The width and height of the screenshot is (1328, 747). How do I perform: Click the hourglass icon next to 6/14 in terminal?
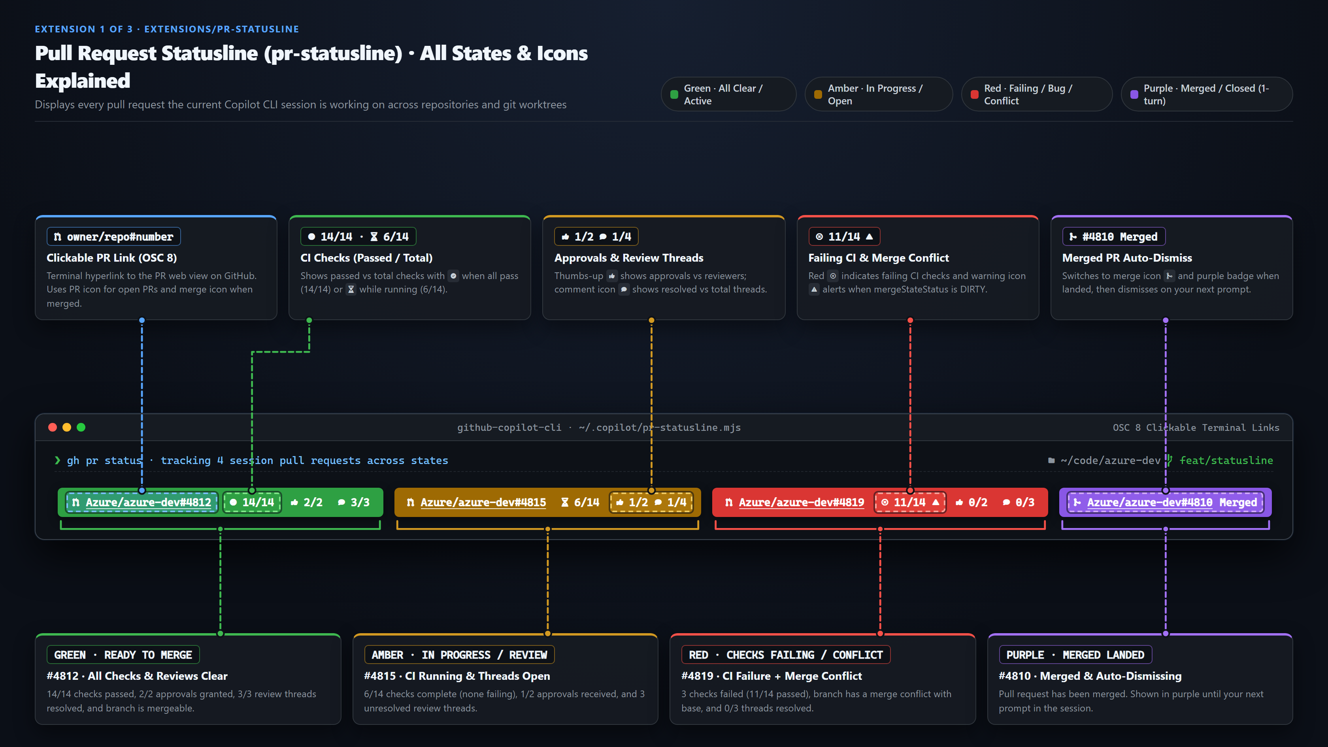(564, 502)
